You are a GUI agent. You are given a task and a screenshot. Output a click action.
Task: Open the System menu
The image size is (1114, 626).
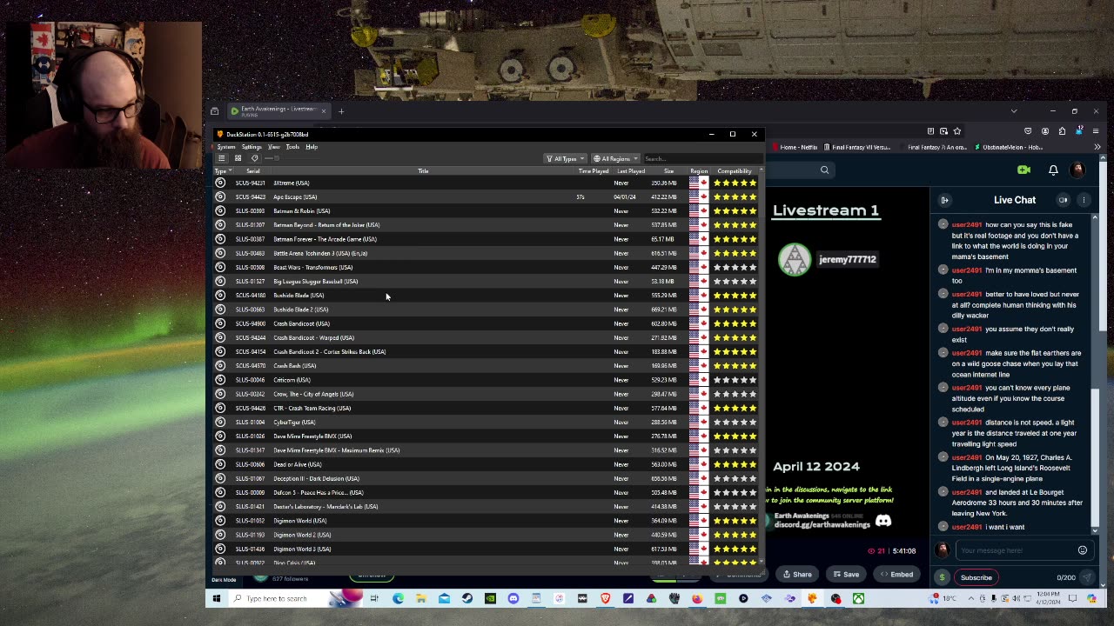(x=226, y=147)
